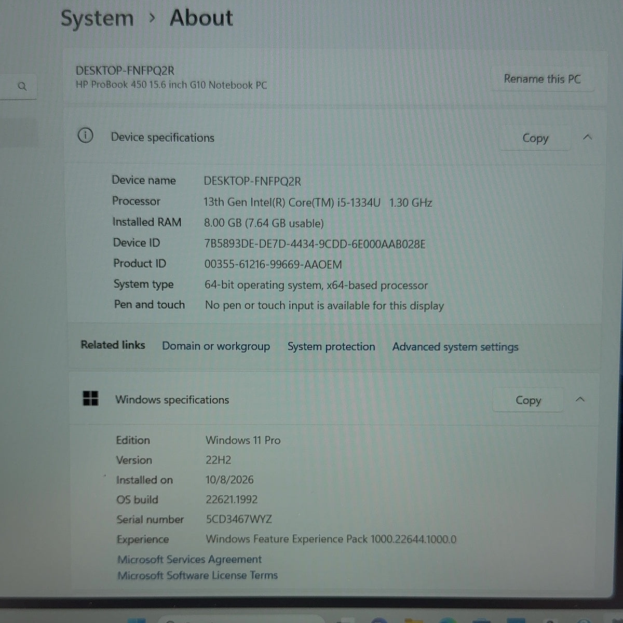The image size is (623, 623).
Task: Click the OS build value 22621.1992
Action: [x=232, y=499]
